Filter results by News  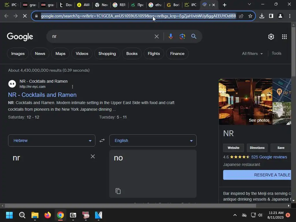[40, 53]
